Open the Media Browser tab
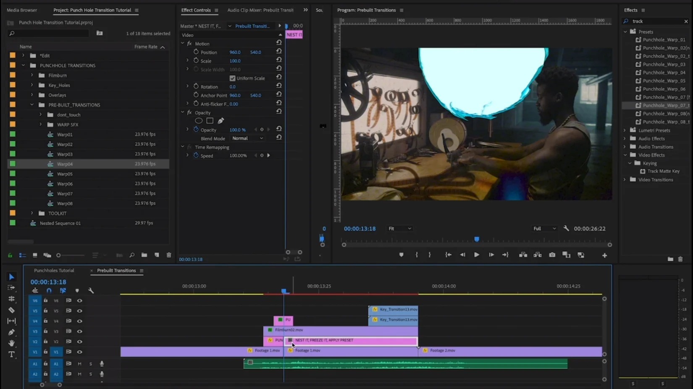Viewport: 693px width, 389px height. (x=22, y=10)
